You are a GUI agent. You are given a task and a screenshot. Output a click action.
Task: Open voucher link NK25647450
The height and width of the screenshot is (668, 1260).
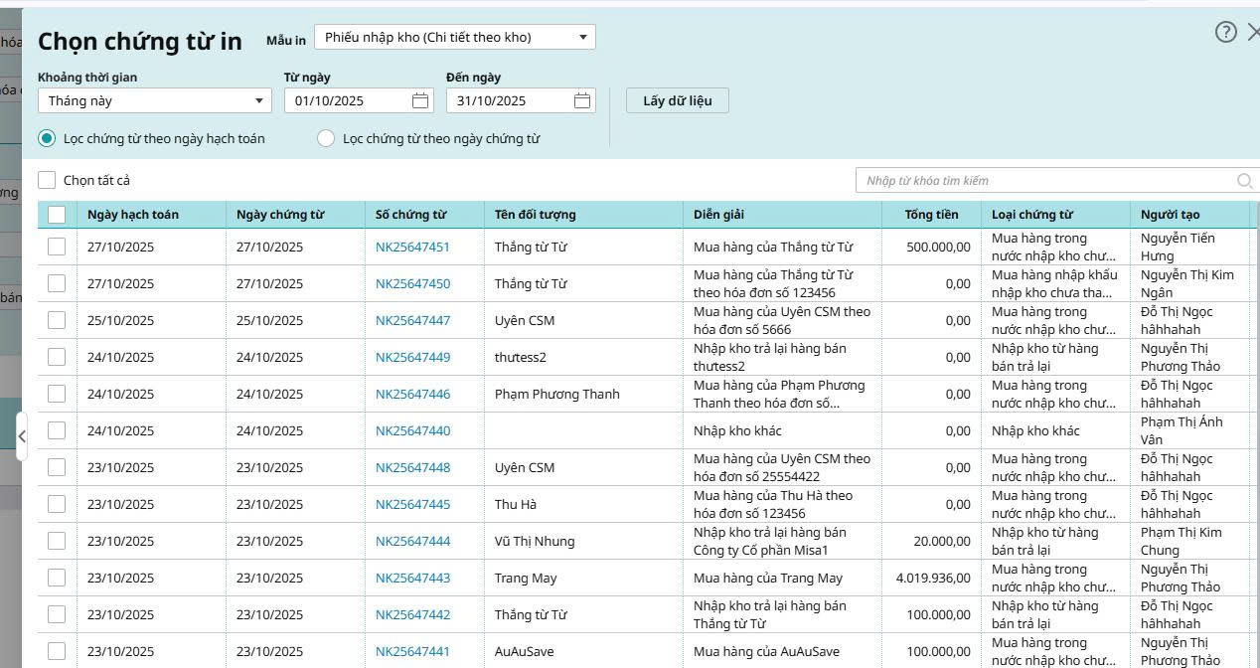pyautogui.click(x=412, y=284)
